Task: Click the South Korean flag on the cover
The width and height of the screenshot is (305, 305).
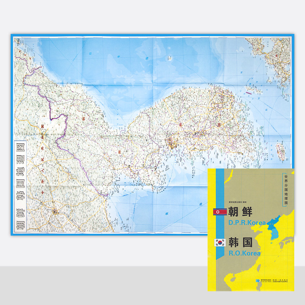Action: point(220,242)
